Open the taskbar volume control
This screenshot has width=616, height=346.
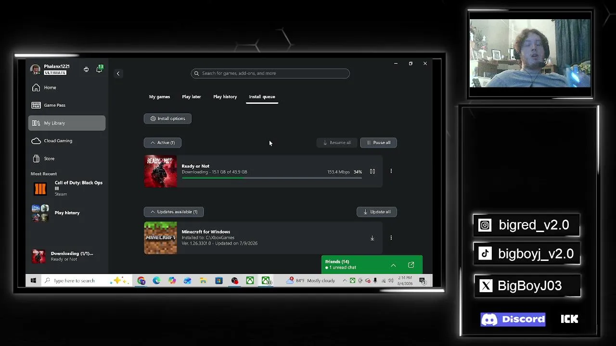pyautogui.click(x=390, y=281)
